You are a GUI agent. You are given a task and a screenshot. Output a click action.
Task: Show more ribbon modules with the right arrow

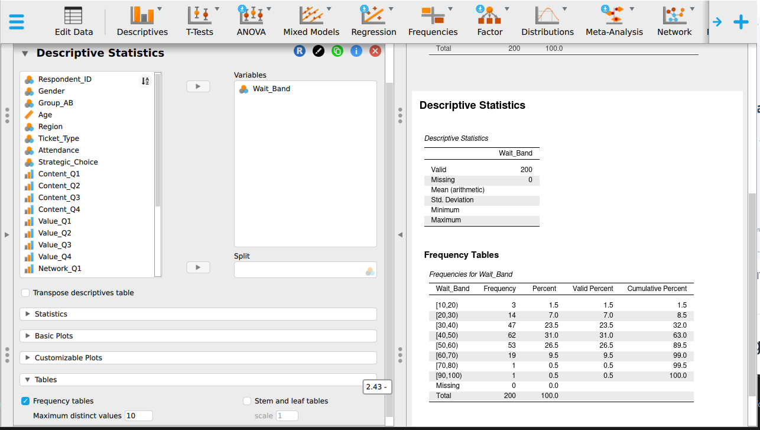(x=717, y=22)
